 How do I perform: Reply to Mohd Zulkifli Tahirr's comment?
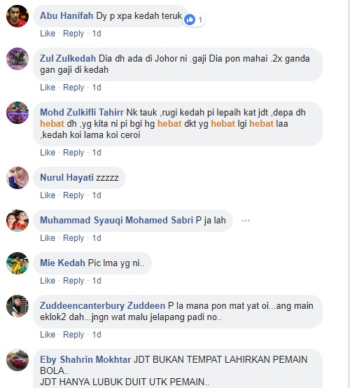point(73,153)
